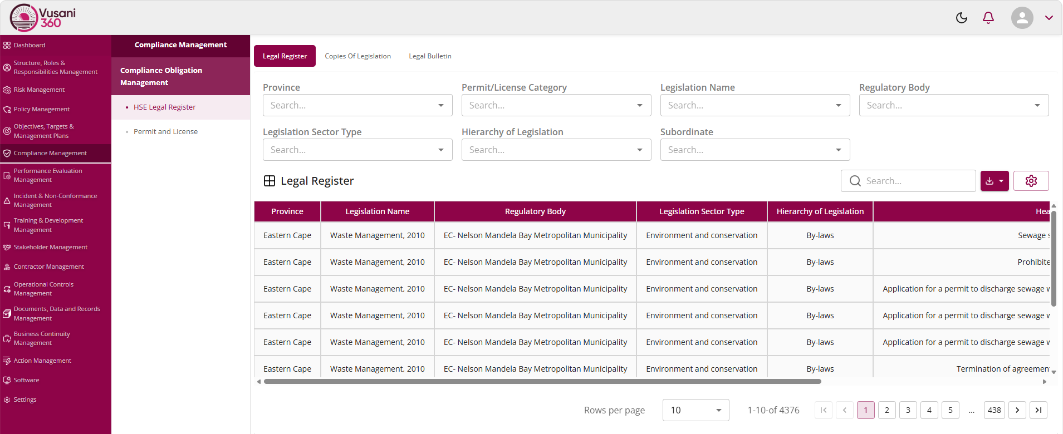Open Training & Development Management
Screen dimensions: 1063x434
[x=56, y=225]
